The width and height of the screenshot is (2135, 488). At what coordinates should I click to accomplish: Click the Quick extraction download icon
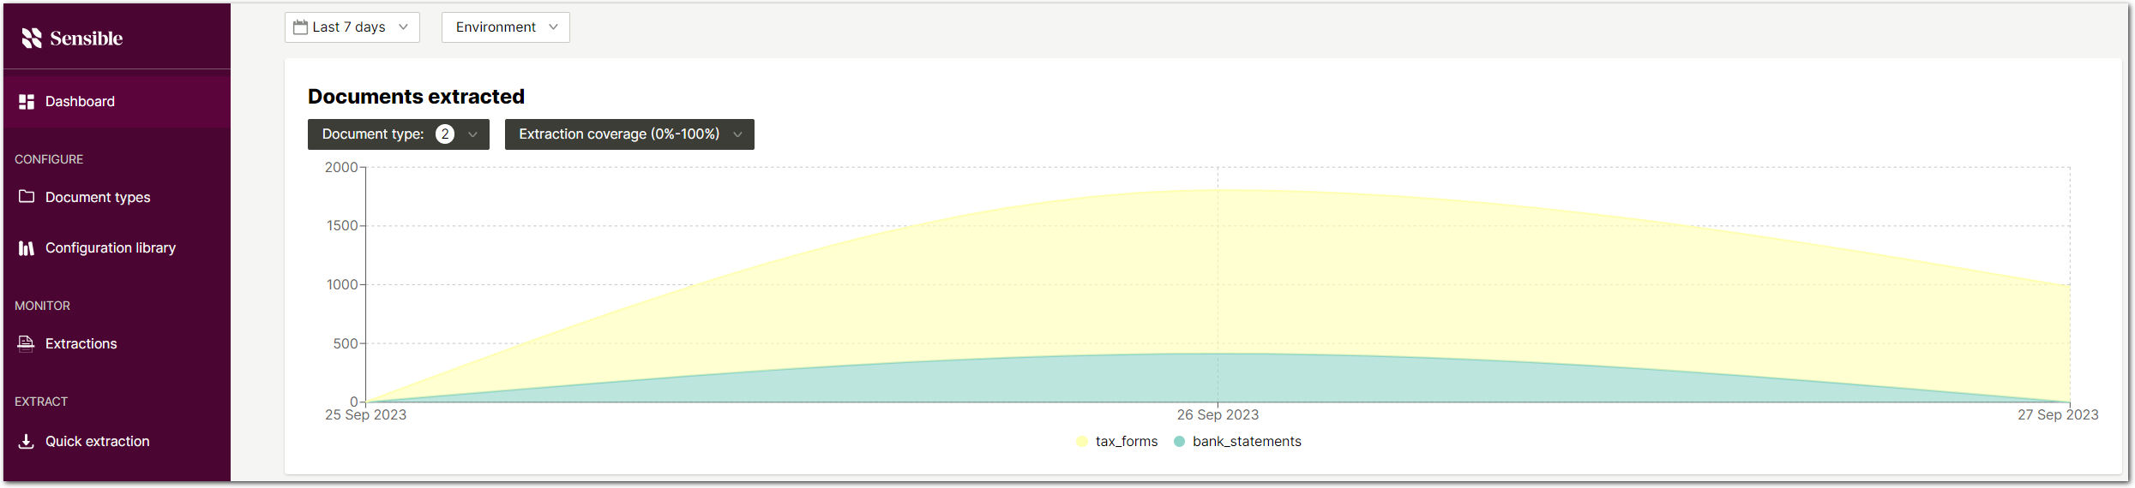tap(27, 441)
